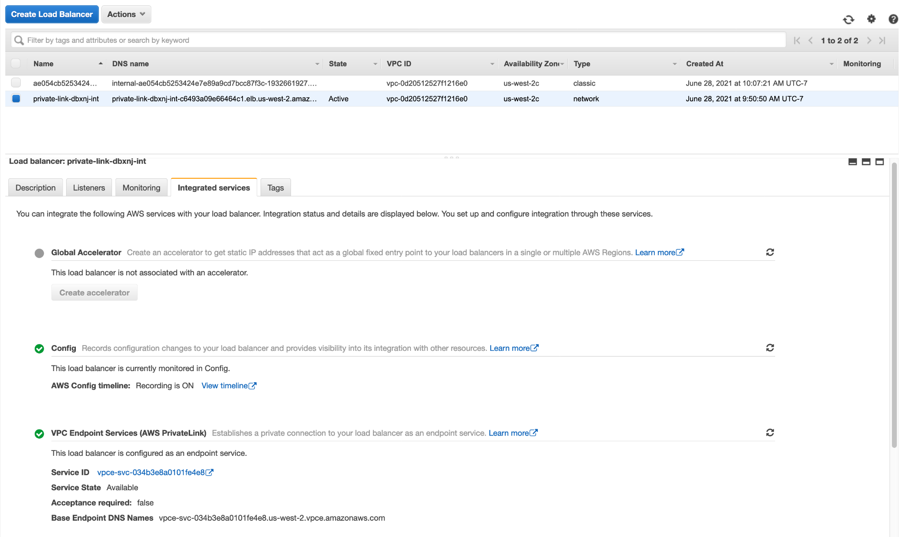Refresh the Config integration status
The image size is (903, 537).
pyautogui.click(x=770, y=348)
